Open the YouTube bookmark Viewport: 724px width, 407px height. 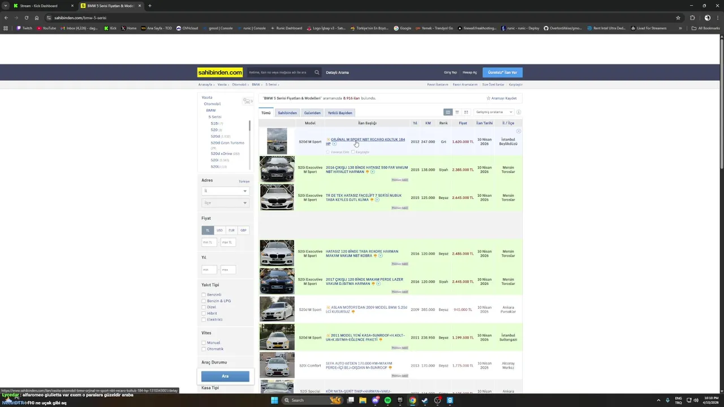pyautogui.click(x=46, y=28)
